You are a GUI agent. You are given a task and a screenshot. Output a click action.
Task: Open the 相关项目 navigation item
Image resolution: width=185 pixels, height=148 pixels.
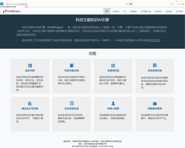158,11
